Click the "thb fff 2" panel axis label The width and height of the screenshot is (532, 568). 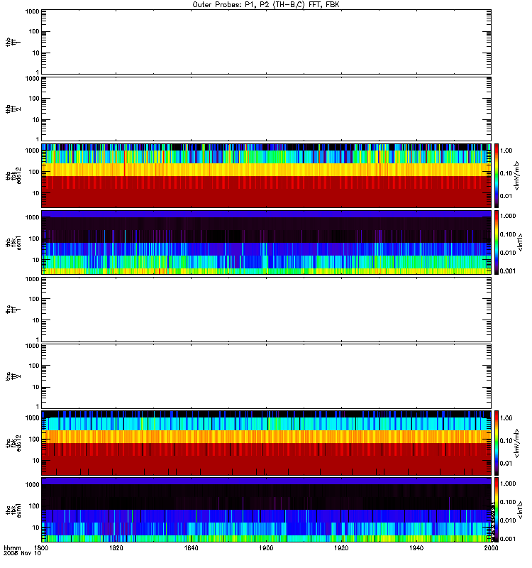[x=13, y=109]
